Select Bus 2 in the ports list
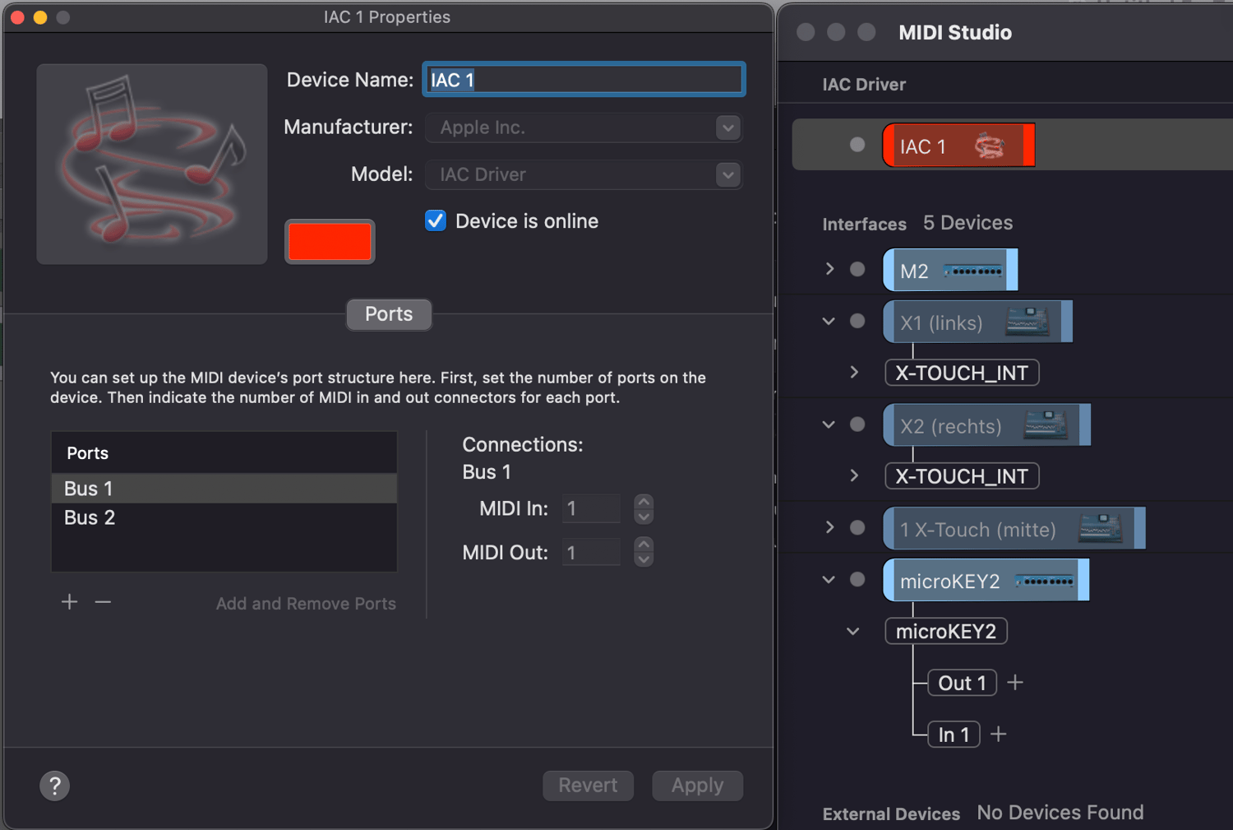Image resolution: width=1233 pixels, height=830 pixels. tap(224, 517)
